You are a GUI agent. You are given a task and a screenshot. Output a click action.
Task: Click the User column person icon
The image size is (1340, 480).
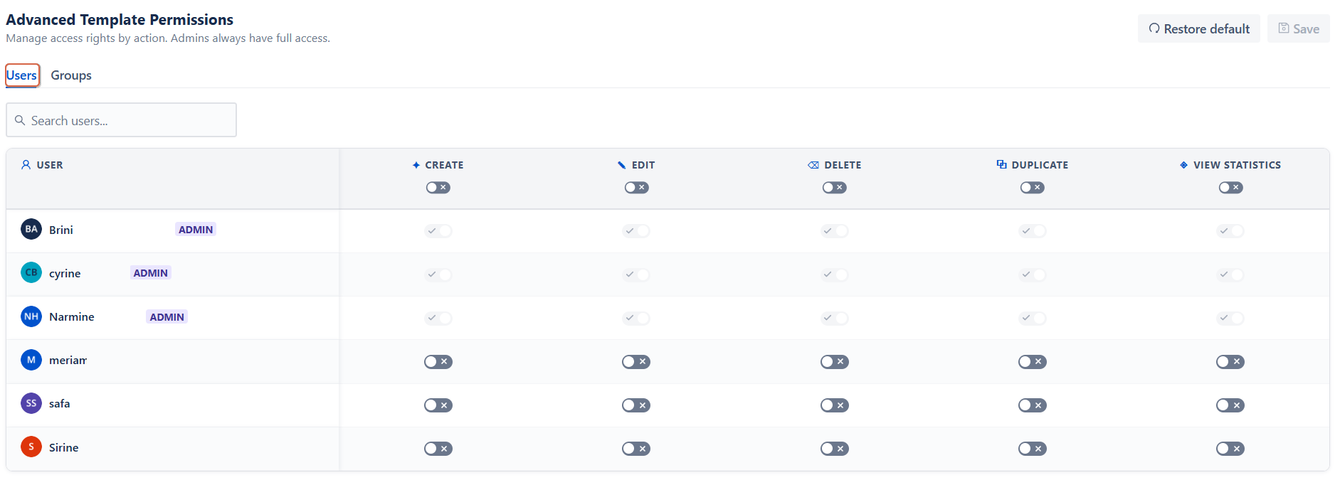(26, 164)
